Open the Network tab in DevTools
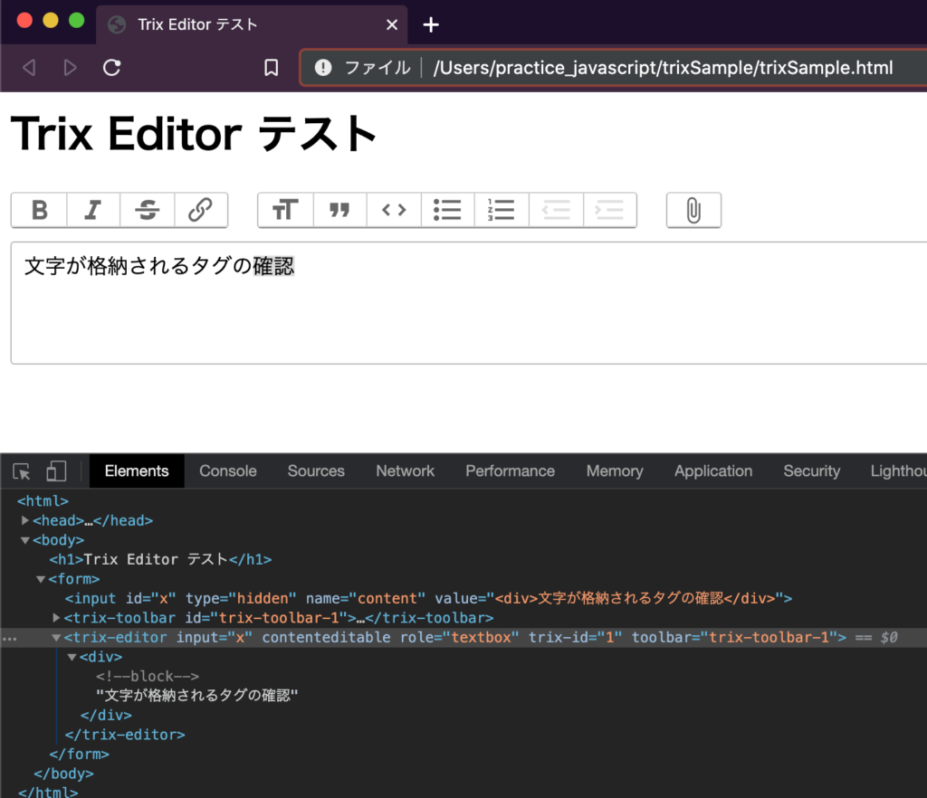The height and width of the screenshot is (798, 927). pyautogui.click(x=405, y=470)
